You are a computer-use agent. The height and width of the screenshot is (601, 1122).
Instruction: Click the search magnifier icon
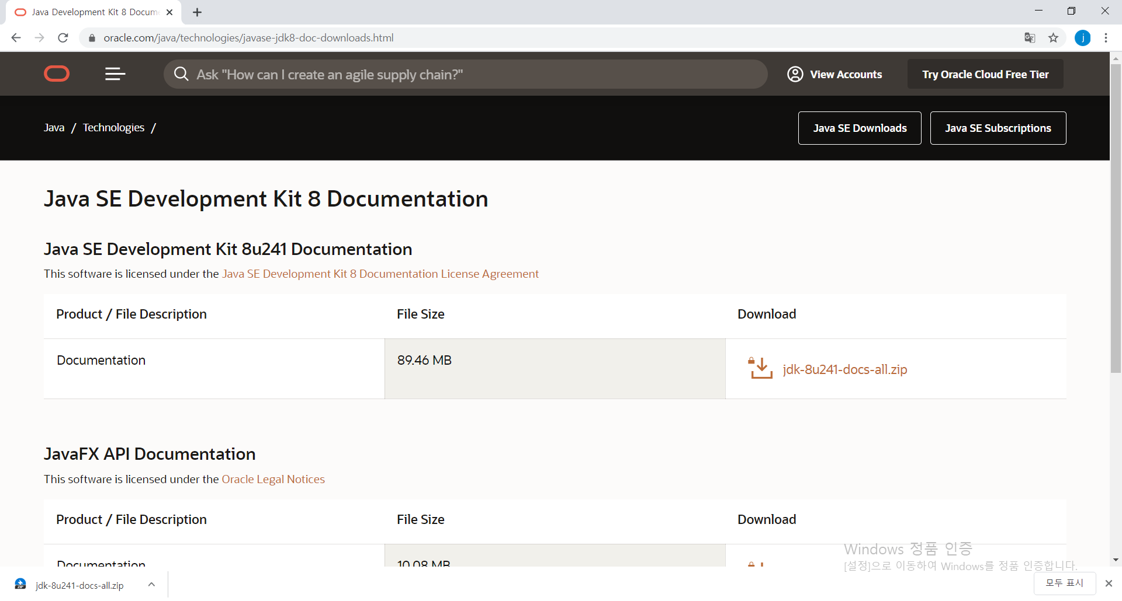point(181,74)
